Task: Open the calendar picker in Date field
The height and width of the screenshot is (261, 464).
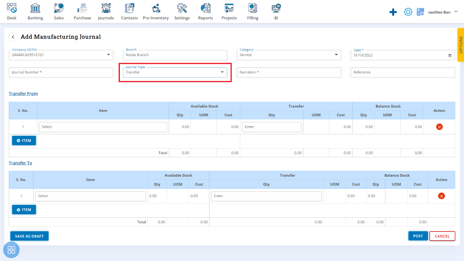Action: pos(450,55)
